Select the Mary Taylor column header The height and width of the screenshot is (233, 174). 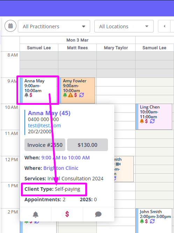[x=116, y=48]
